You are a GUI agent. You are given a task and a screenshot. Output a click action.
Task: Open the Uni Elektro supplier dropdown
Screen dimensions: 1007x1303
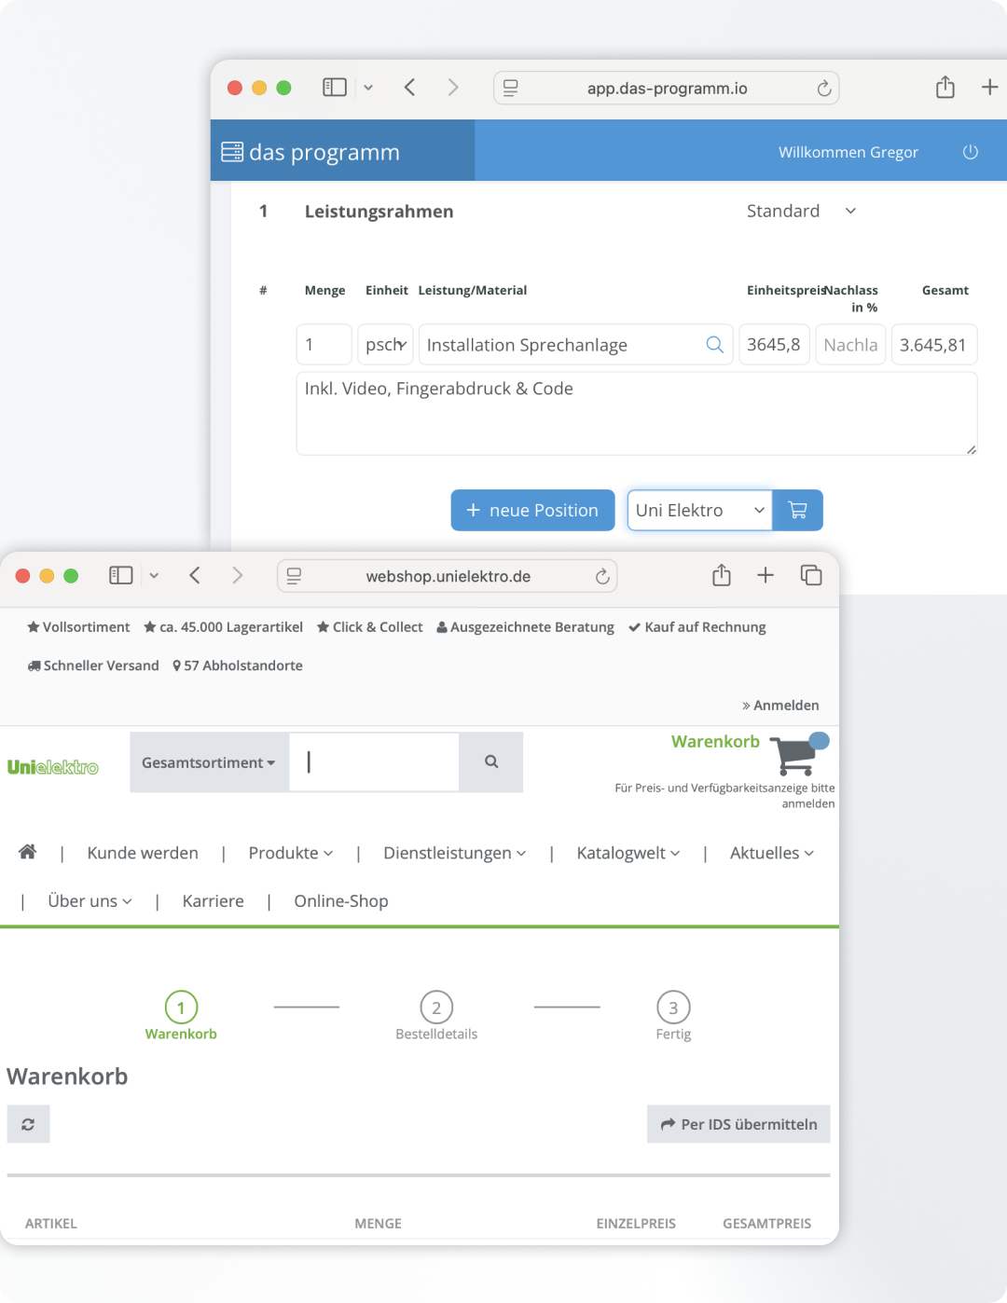tap(699, 511)
